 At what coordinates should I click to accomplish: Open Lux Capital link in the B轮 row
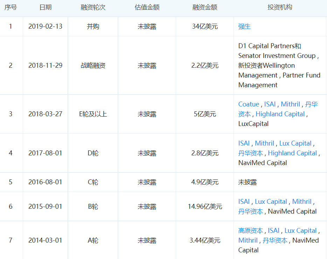(271, 201)
